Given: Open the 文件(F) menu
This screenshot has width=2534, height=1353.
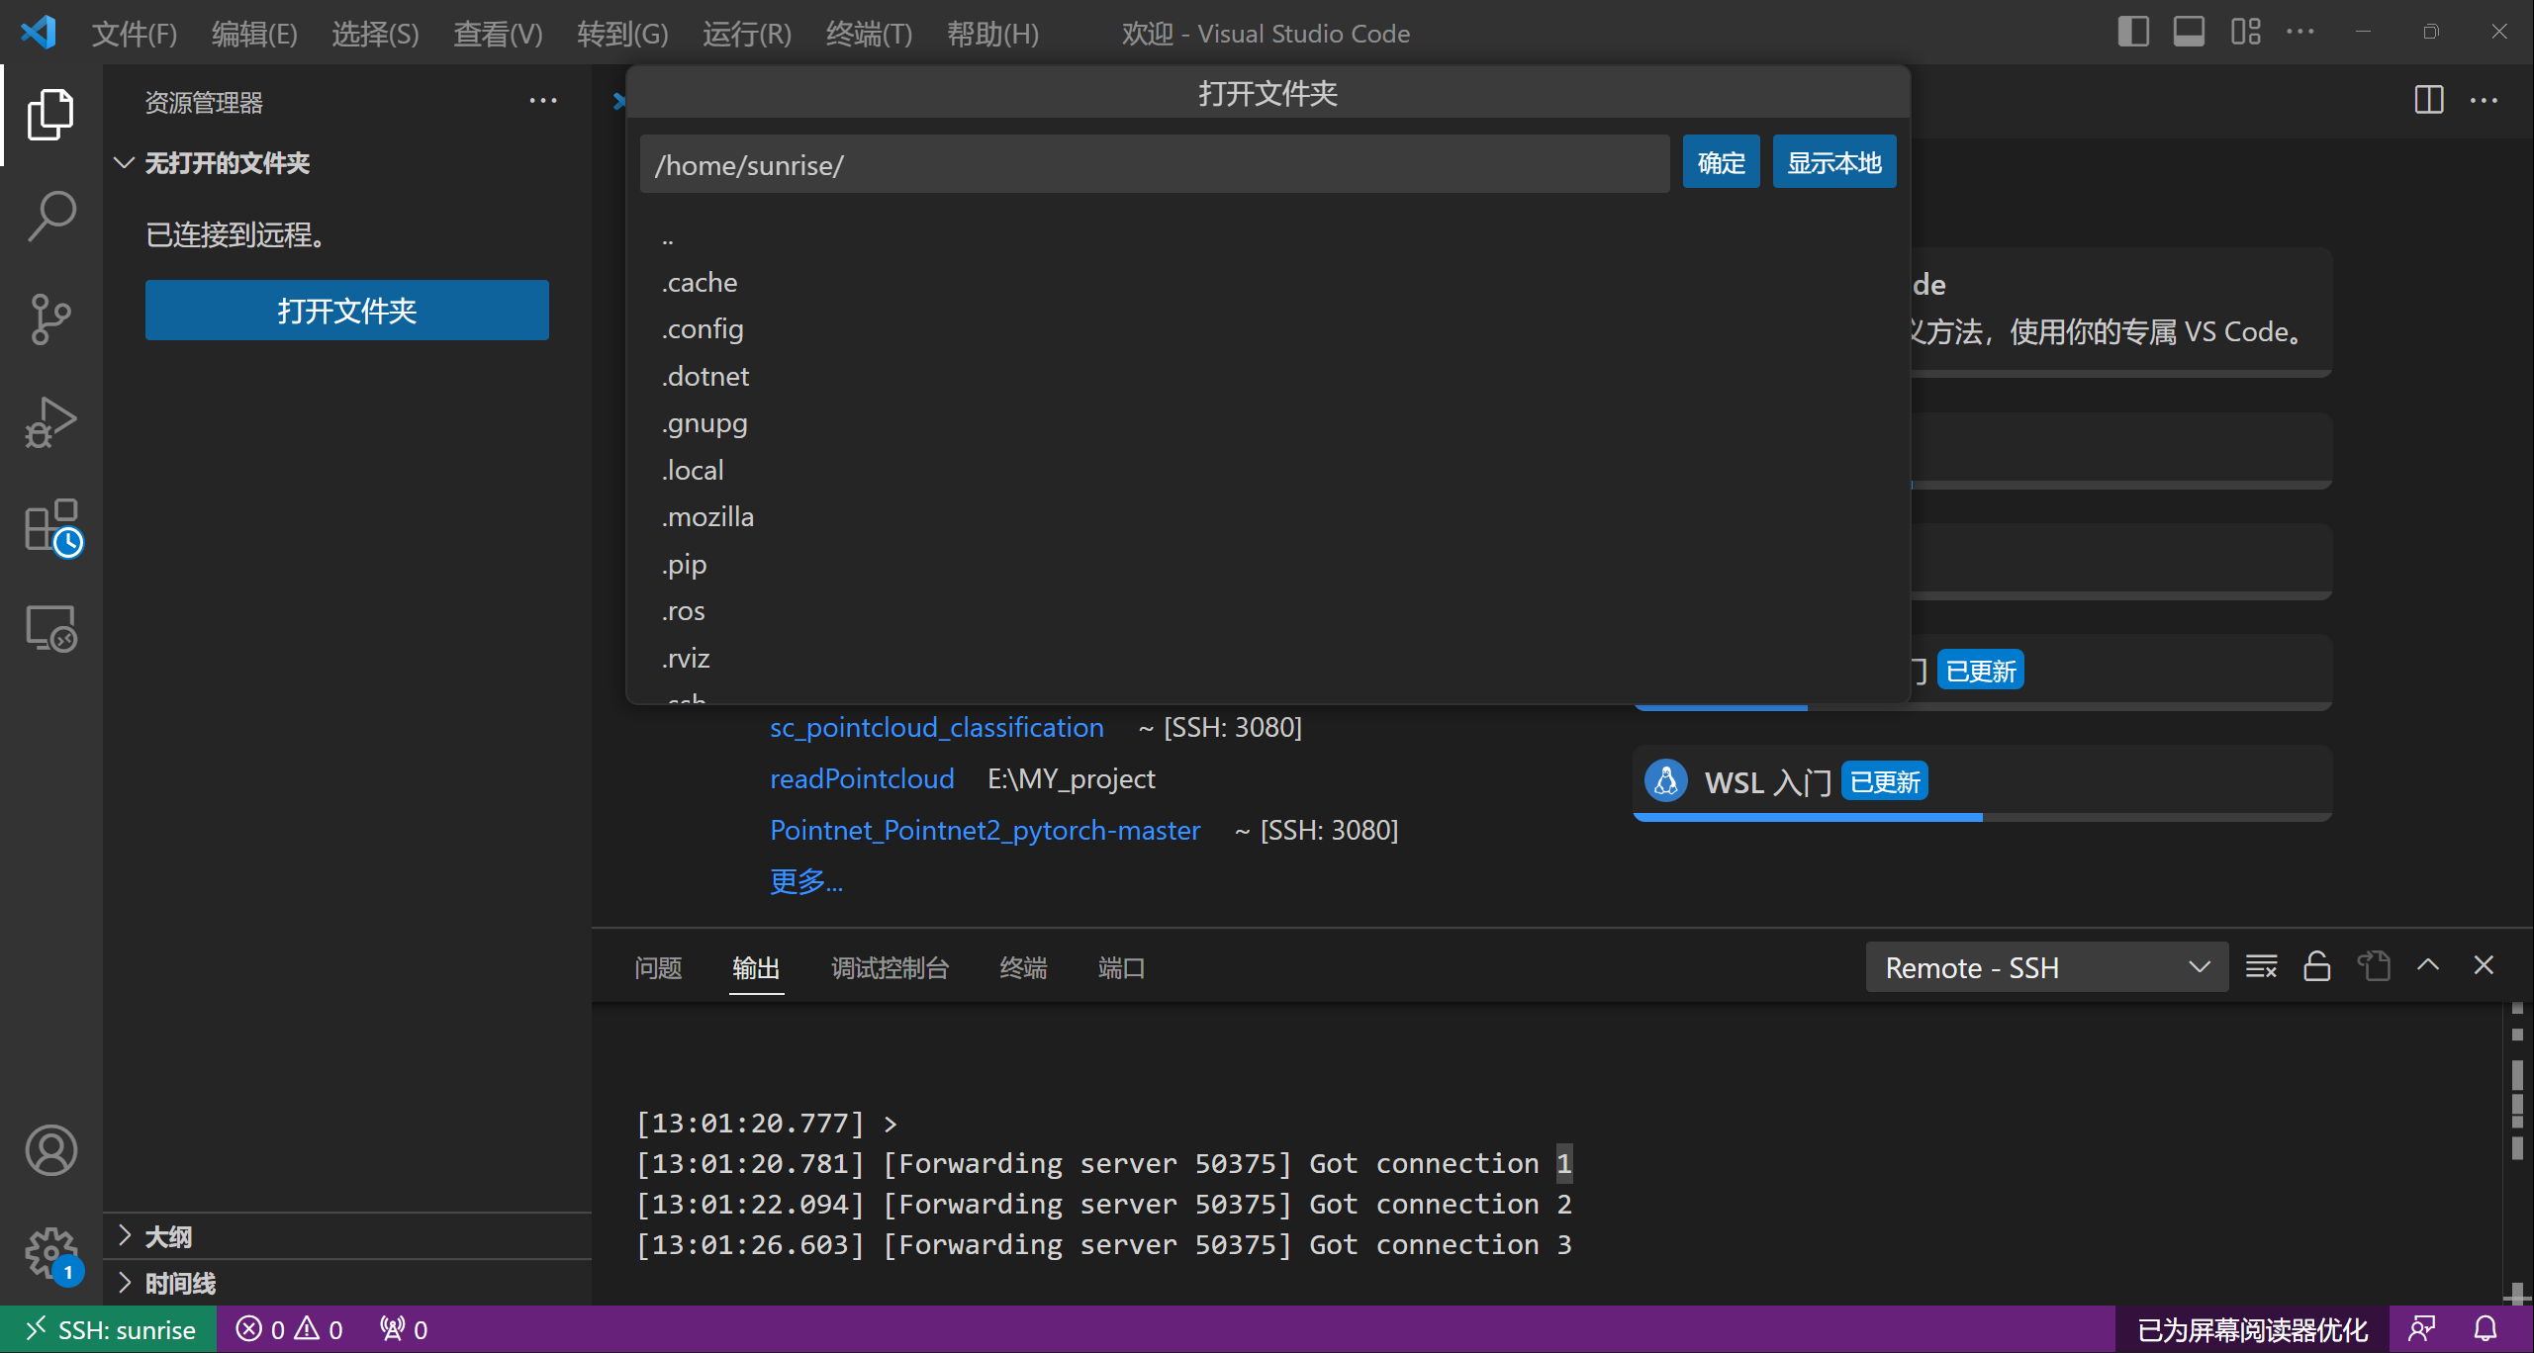Looking at the screenshot, I should click(135, 34).
